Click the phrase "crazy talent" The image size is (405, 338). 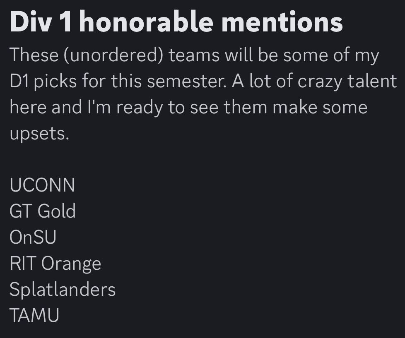[x=347, y=81]
